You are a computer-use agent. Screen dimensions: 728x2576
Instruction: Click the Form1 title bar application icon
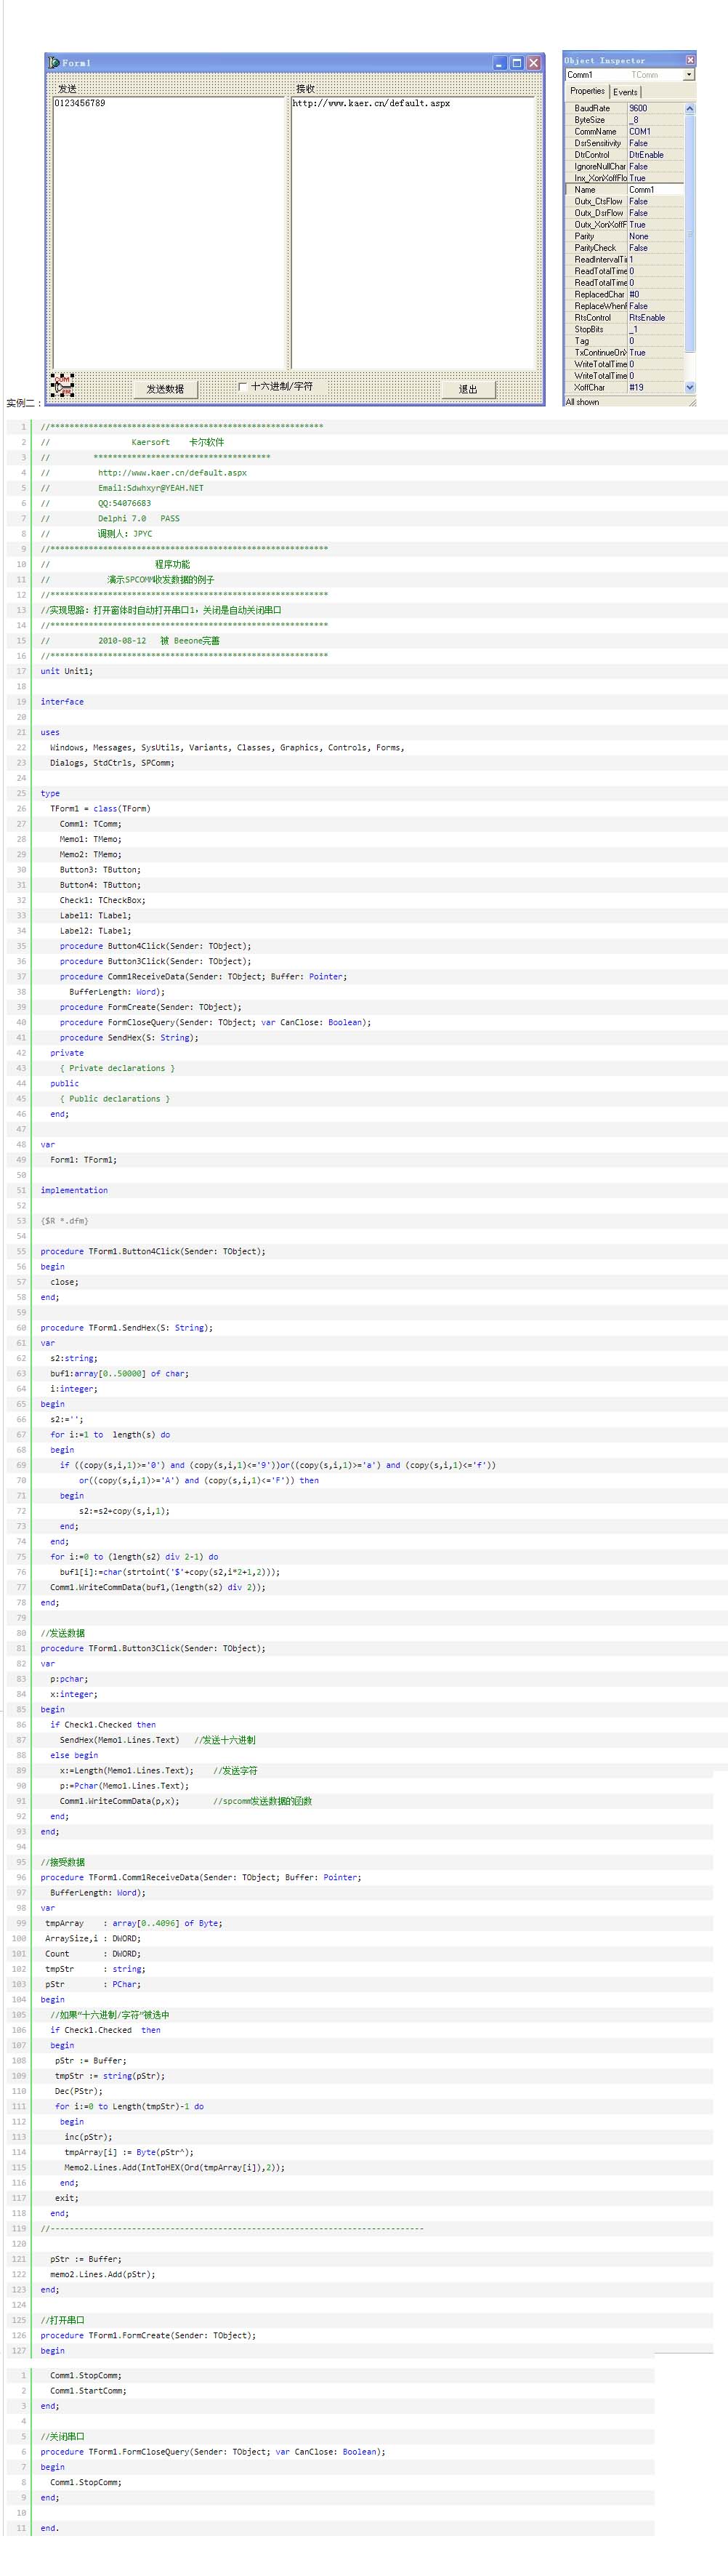coord(54,63)
